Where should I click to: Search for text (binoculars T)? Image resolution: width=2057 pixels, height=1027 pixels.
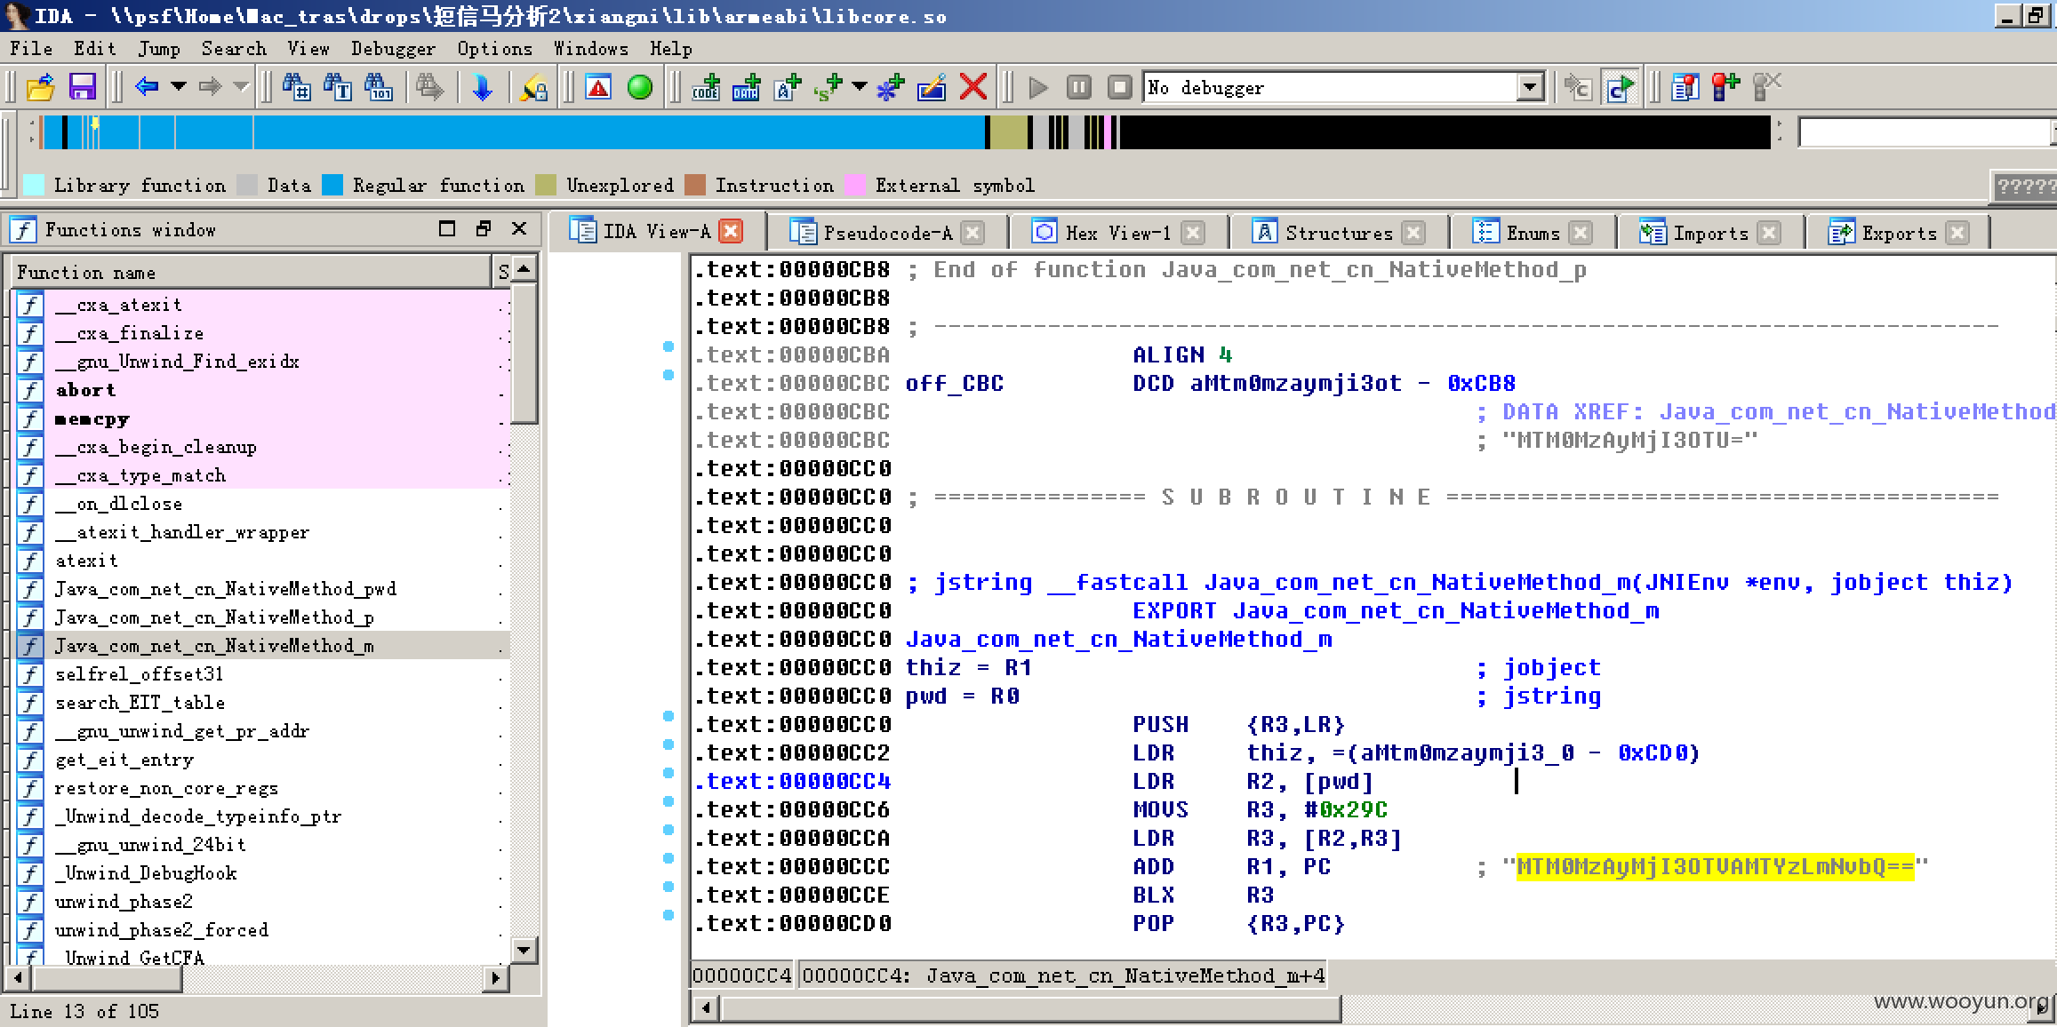click(x=338, y=87)
